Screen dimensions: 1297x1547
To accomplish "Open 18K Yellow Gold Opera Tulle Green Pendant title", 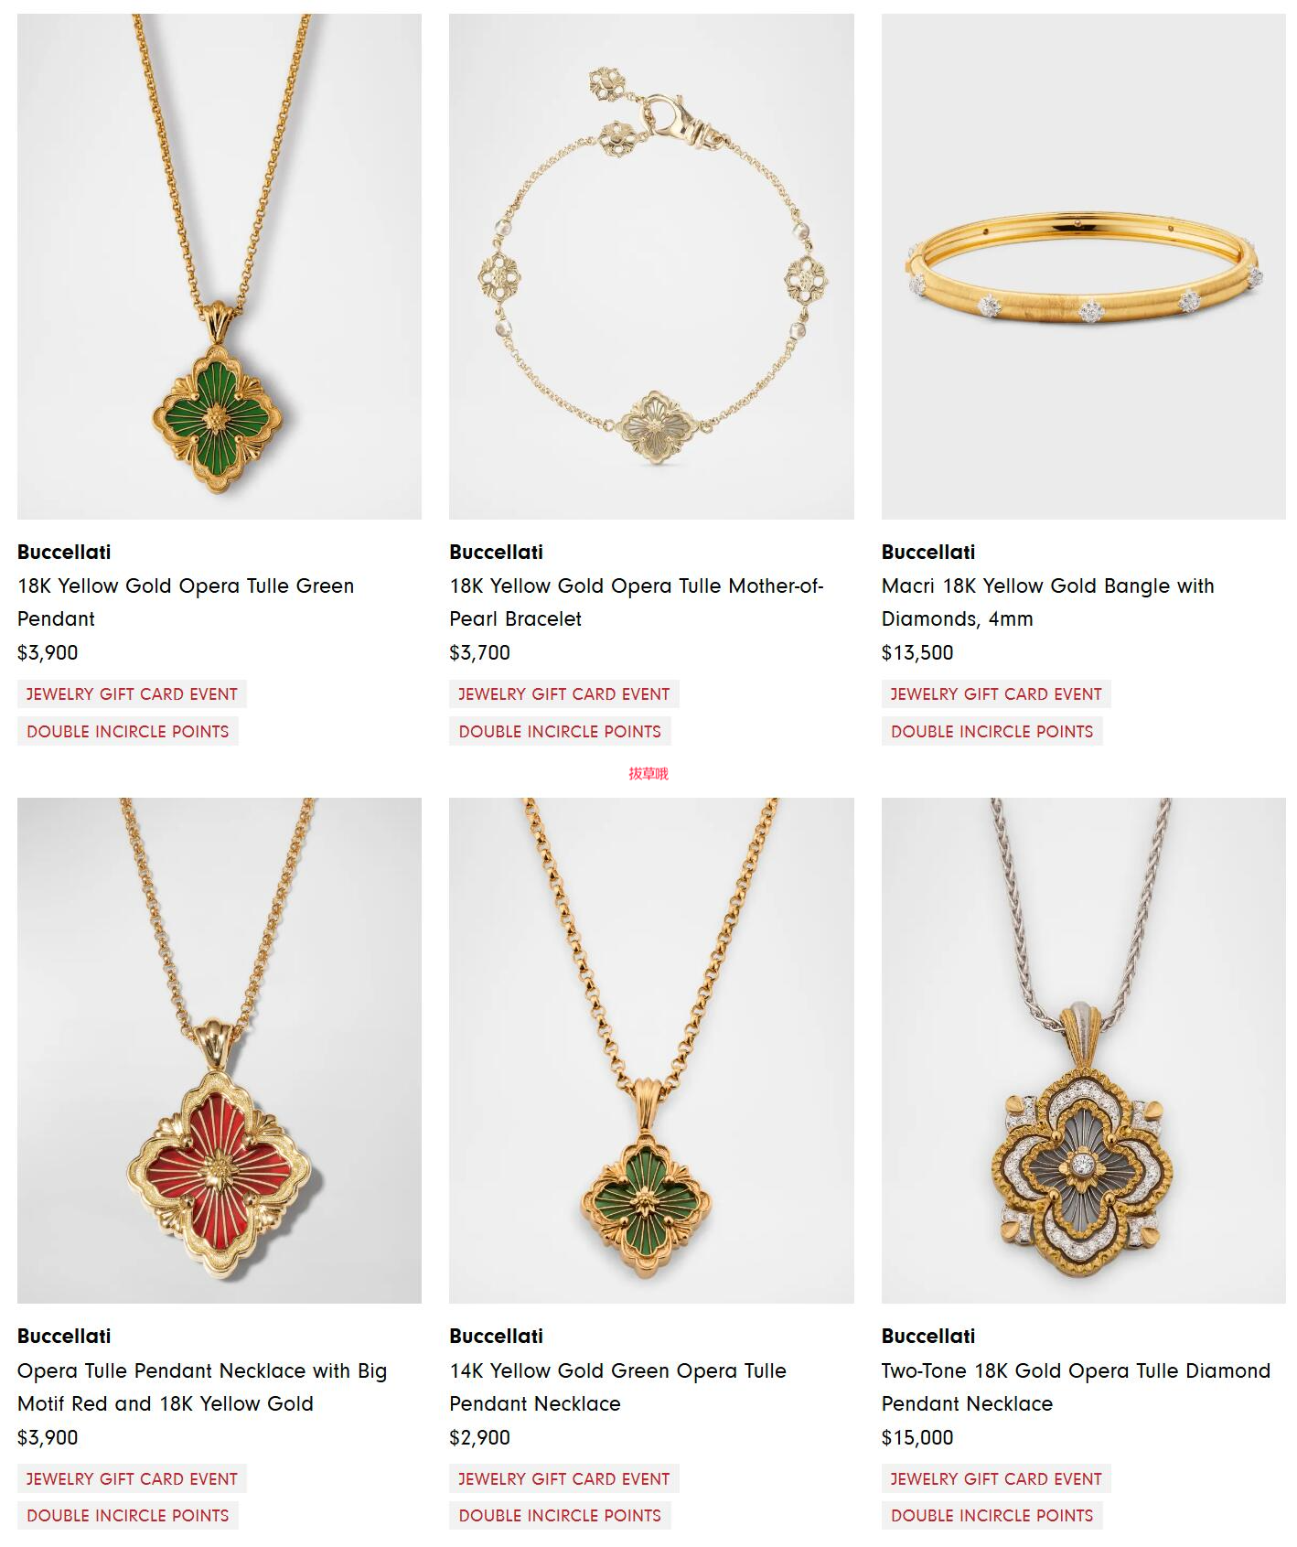I will pos(186,602).
